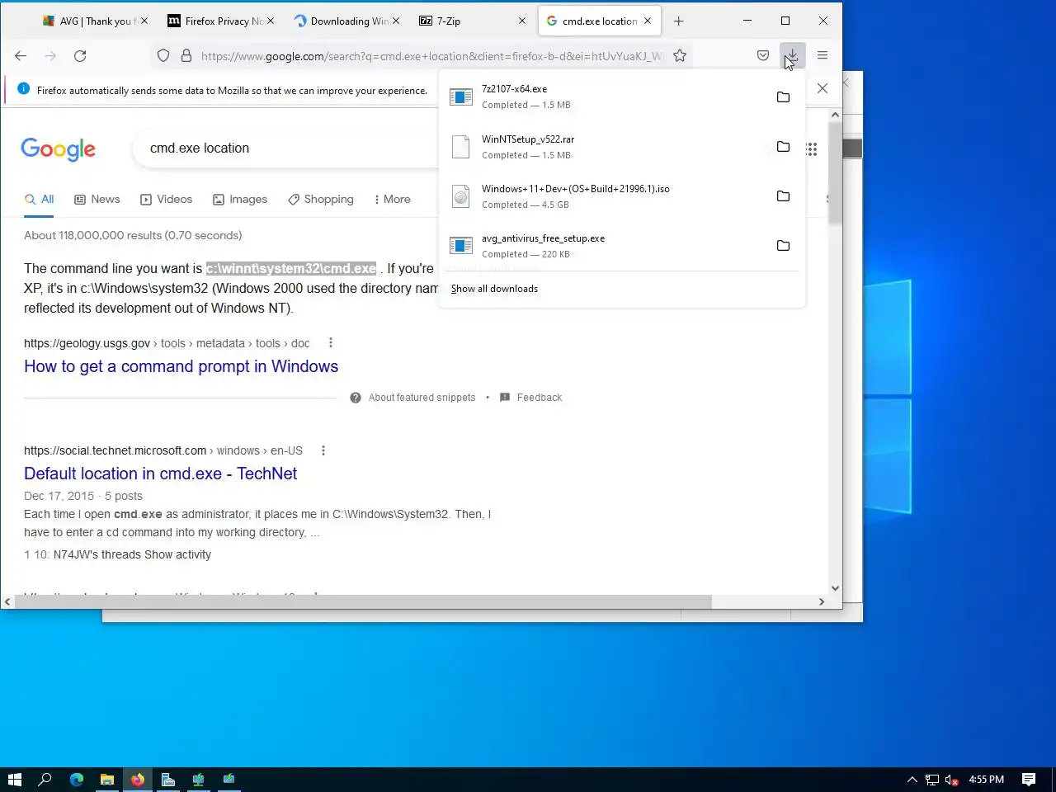Screen dimensions: 1056x792
Task: Show hidden system tray icons
Action: [912, 779]
